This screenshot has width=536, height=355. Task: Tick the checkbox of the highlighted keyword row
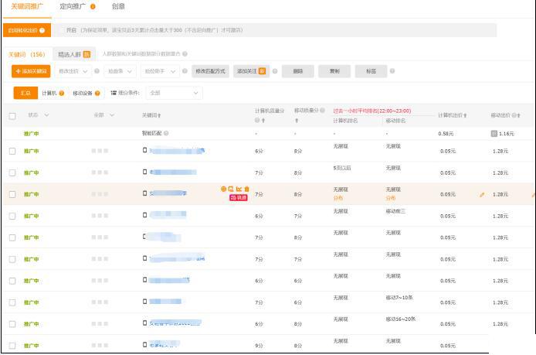click(12, 194)
